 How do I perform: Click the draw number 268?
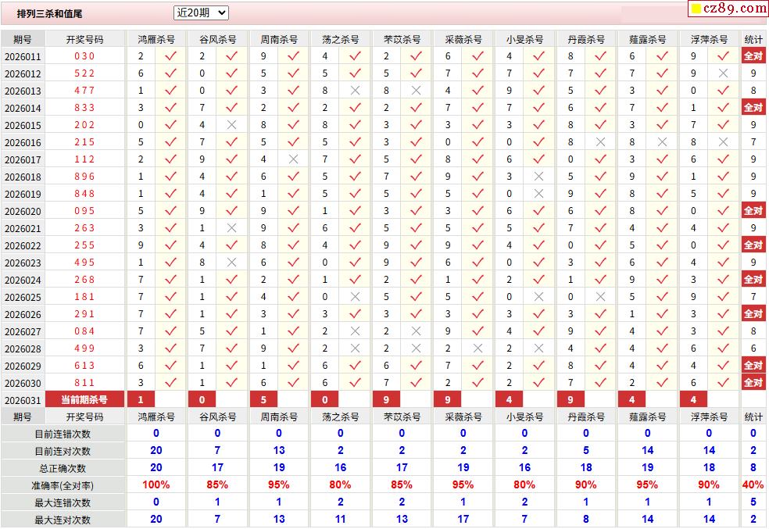click(84, 280)
